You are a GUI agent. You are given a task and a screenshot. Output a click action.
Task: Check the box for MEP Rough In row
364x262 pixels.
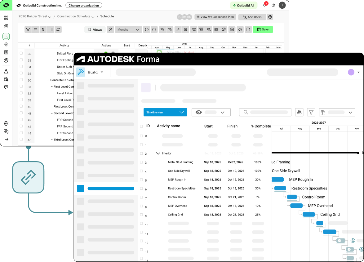(x=141, y=180)
